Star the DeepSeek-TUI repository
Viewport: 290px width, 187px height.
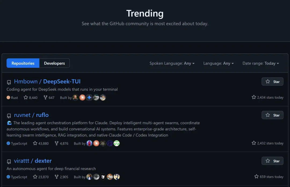point(272,82)
